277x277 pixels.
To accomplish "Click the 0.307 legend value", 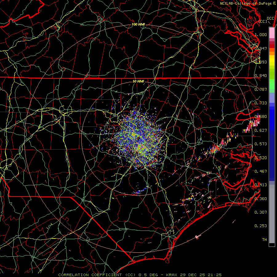I will [x=261, y=212].
